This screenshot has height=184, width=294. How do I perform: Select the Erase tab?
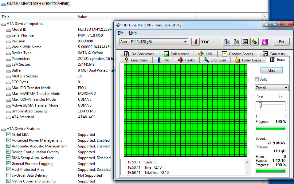pyautogui.click(x=278, y=60)
